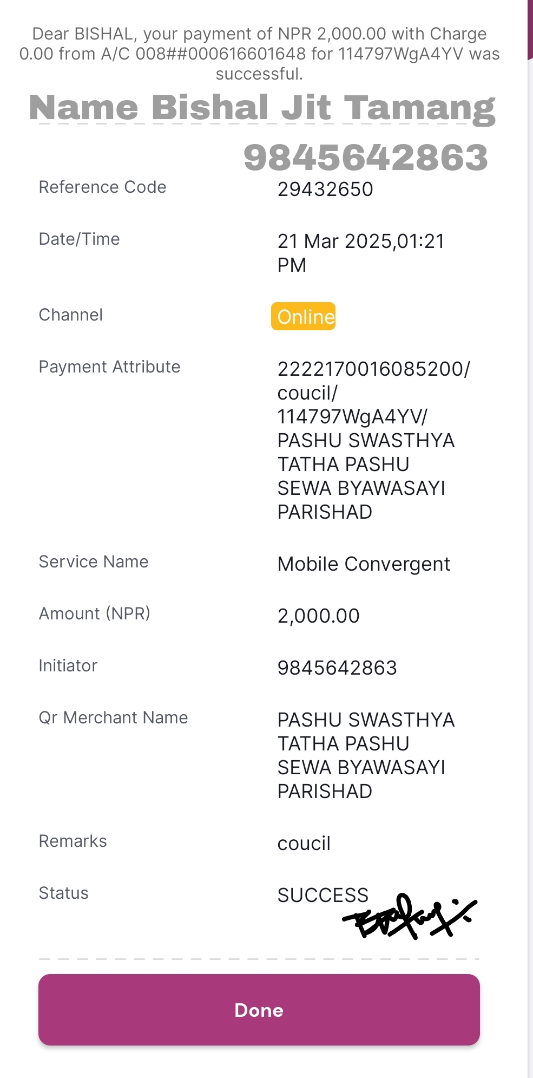Image resolution: width=533 pixels, height=1078 pixels.
Task: Tap the large overlay phone number 9845642863
Action: coord(366,158)
